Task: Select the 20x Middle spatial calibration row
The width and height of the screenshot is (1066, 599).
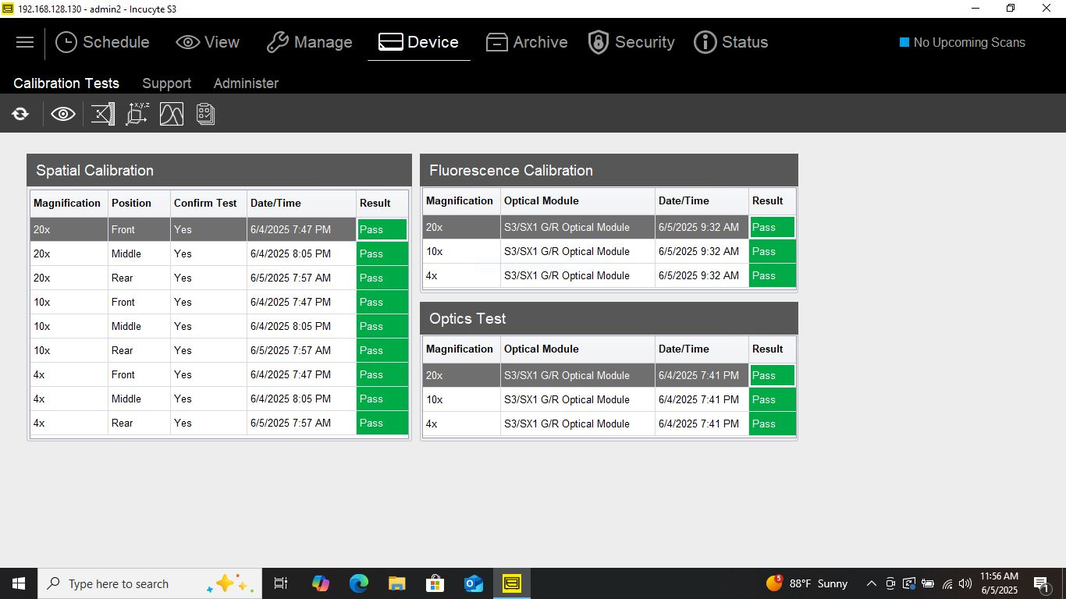Action: click(219, 253)
